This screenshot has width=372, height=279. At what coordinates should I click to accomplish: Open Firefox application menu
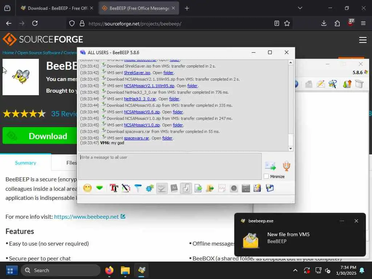(x=363, y=23)
